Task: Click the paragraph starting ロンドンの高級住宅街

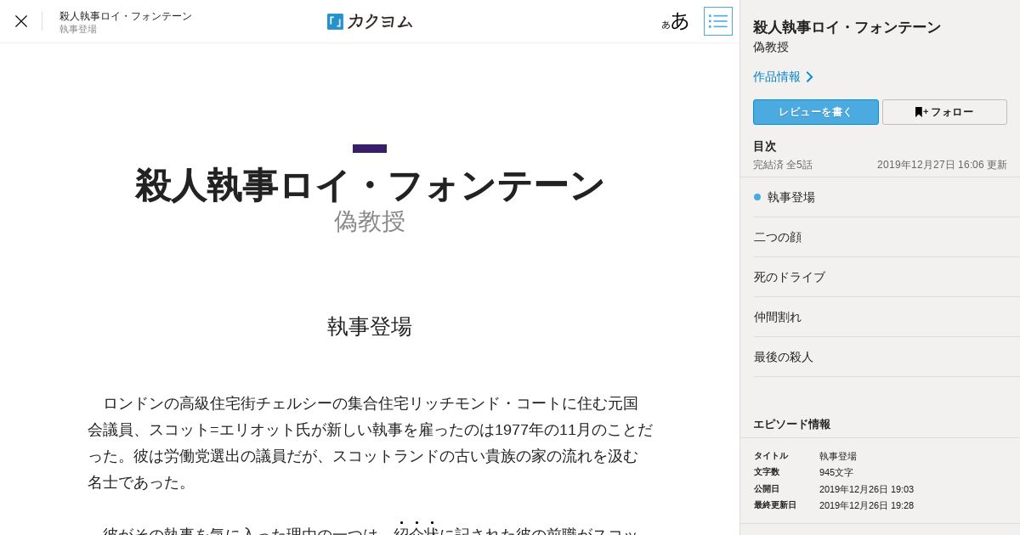Action: coord(370,443)
